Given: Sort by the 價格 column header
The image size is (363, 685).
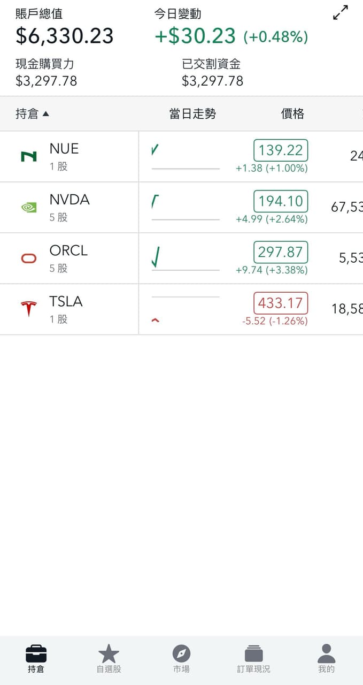Looking at the screenshot, I should 292,113.
